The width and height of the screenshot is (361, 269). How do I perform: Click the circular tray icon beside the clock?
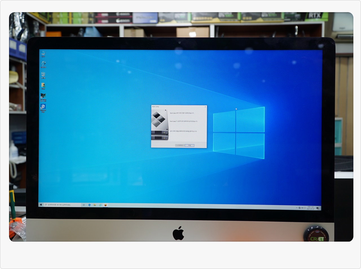pyautogui.click(x=305, y=208)
